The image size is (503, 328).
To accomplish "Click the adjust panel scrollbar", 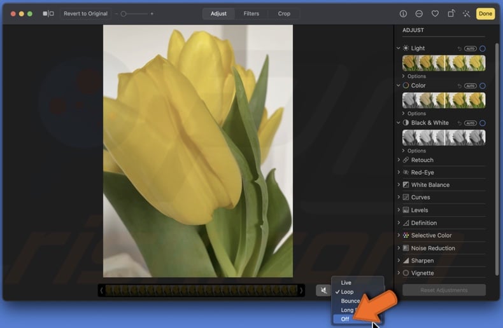I will (497, 158).
